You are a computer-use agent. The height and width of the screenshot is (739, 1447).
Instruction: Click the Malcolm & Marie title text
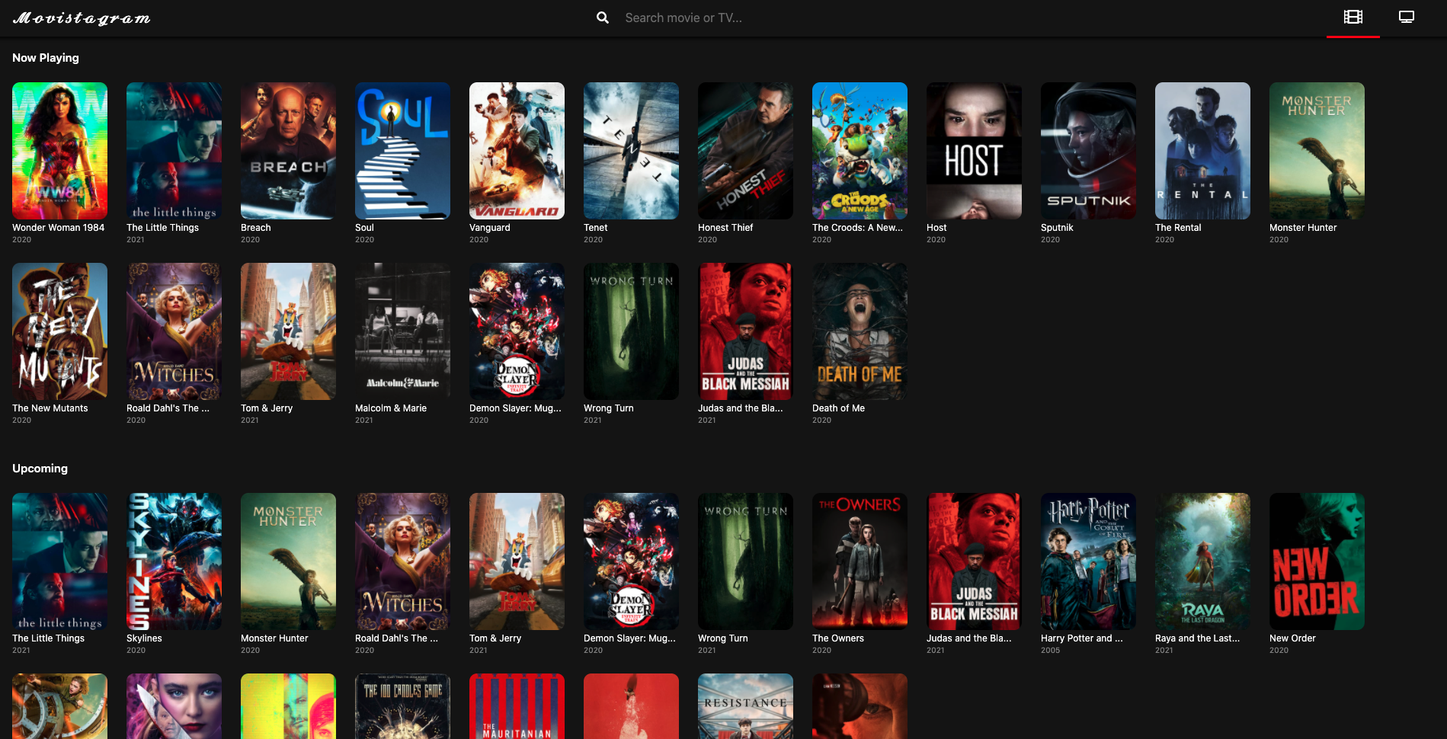click(x=391, y=408)
